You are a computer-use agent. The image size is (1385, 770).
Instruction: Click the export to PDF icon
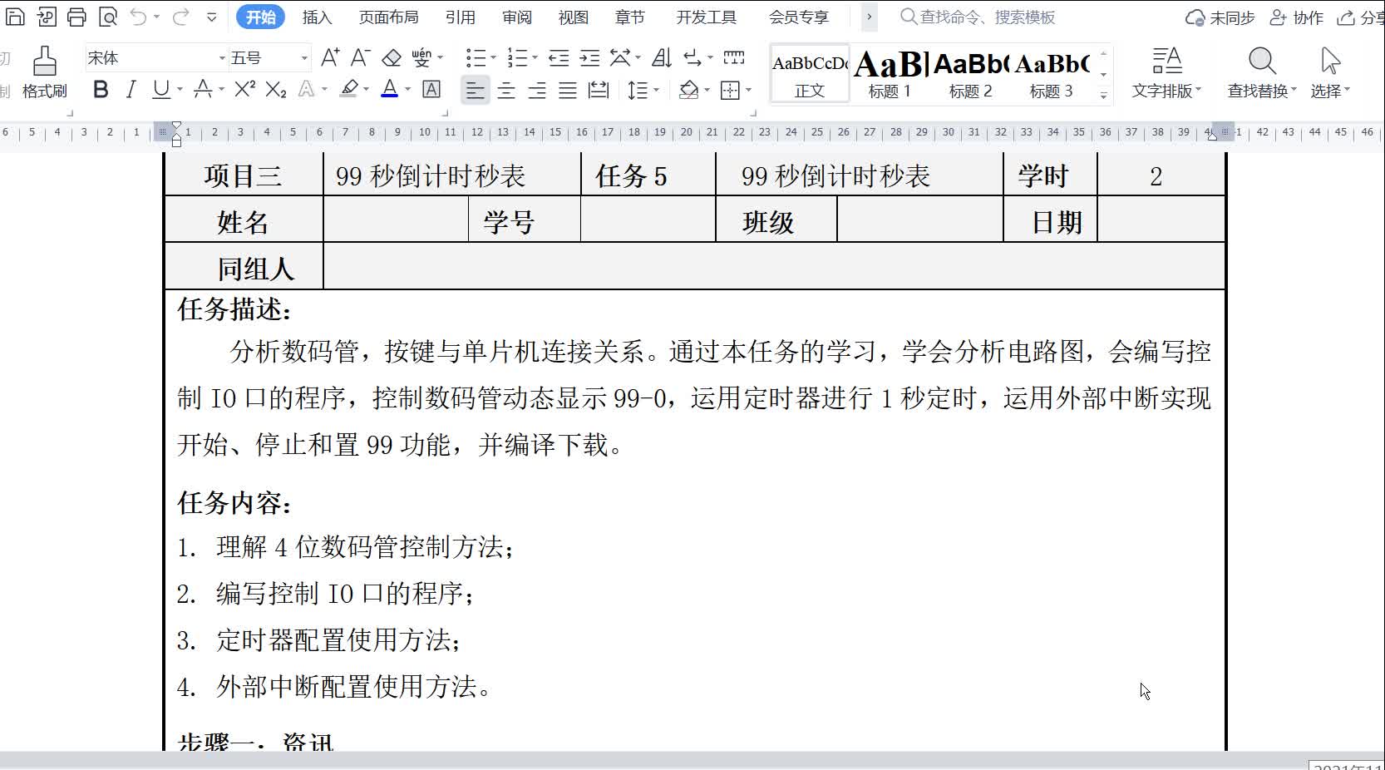(x=47, y=17)
